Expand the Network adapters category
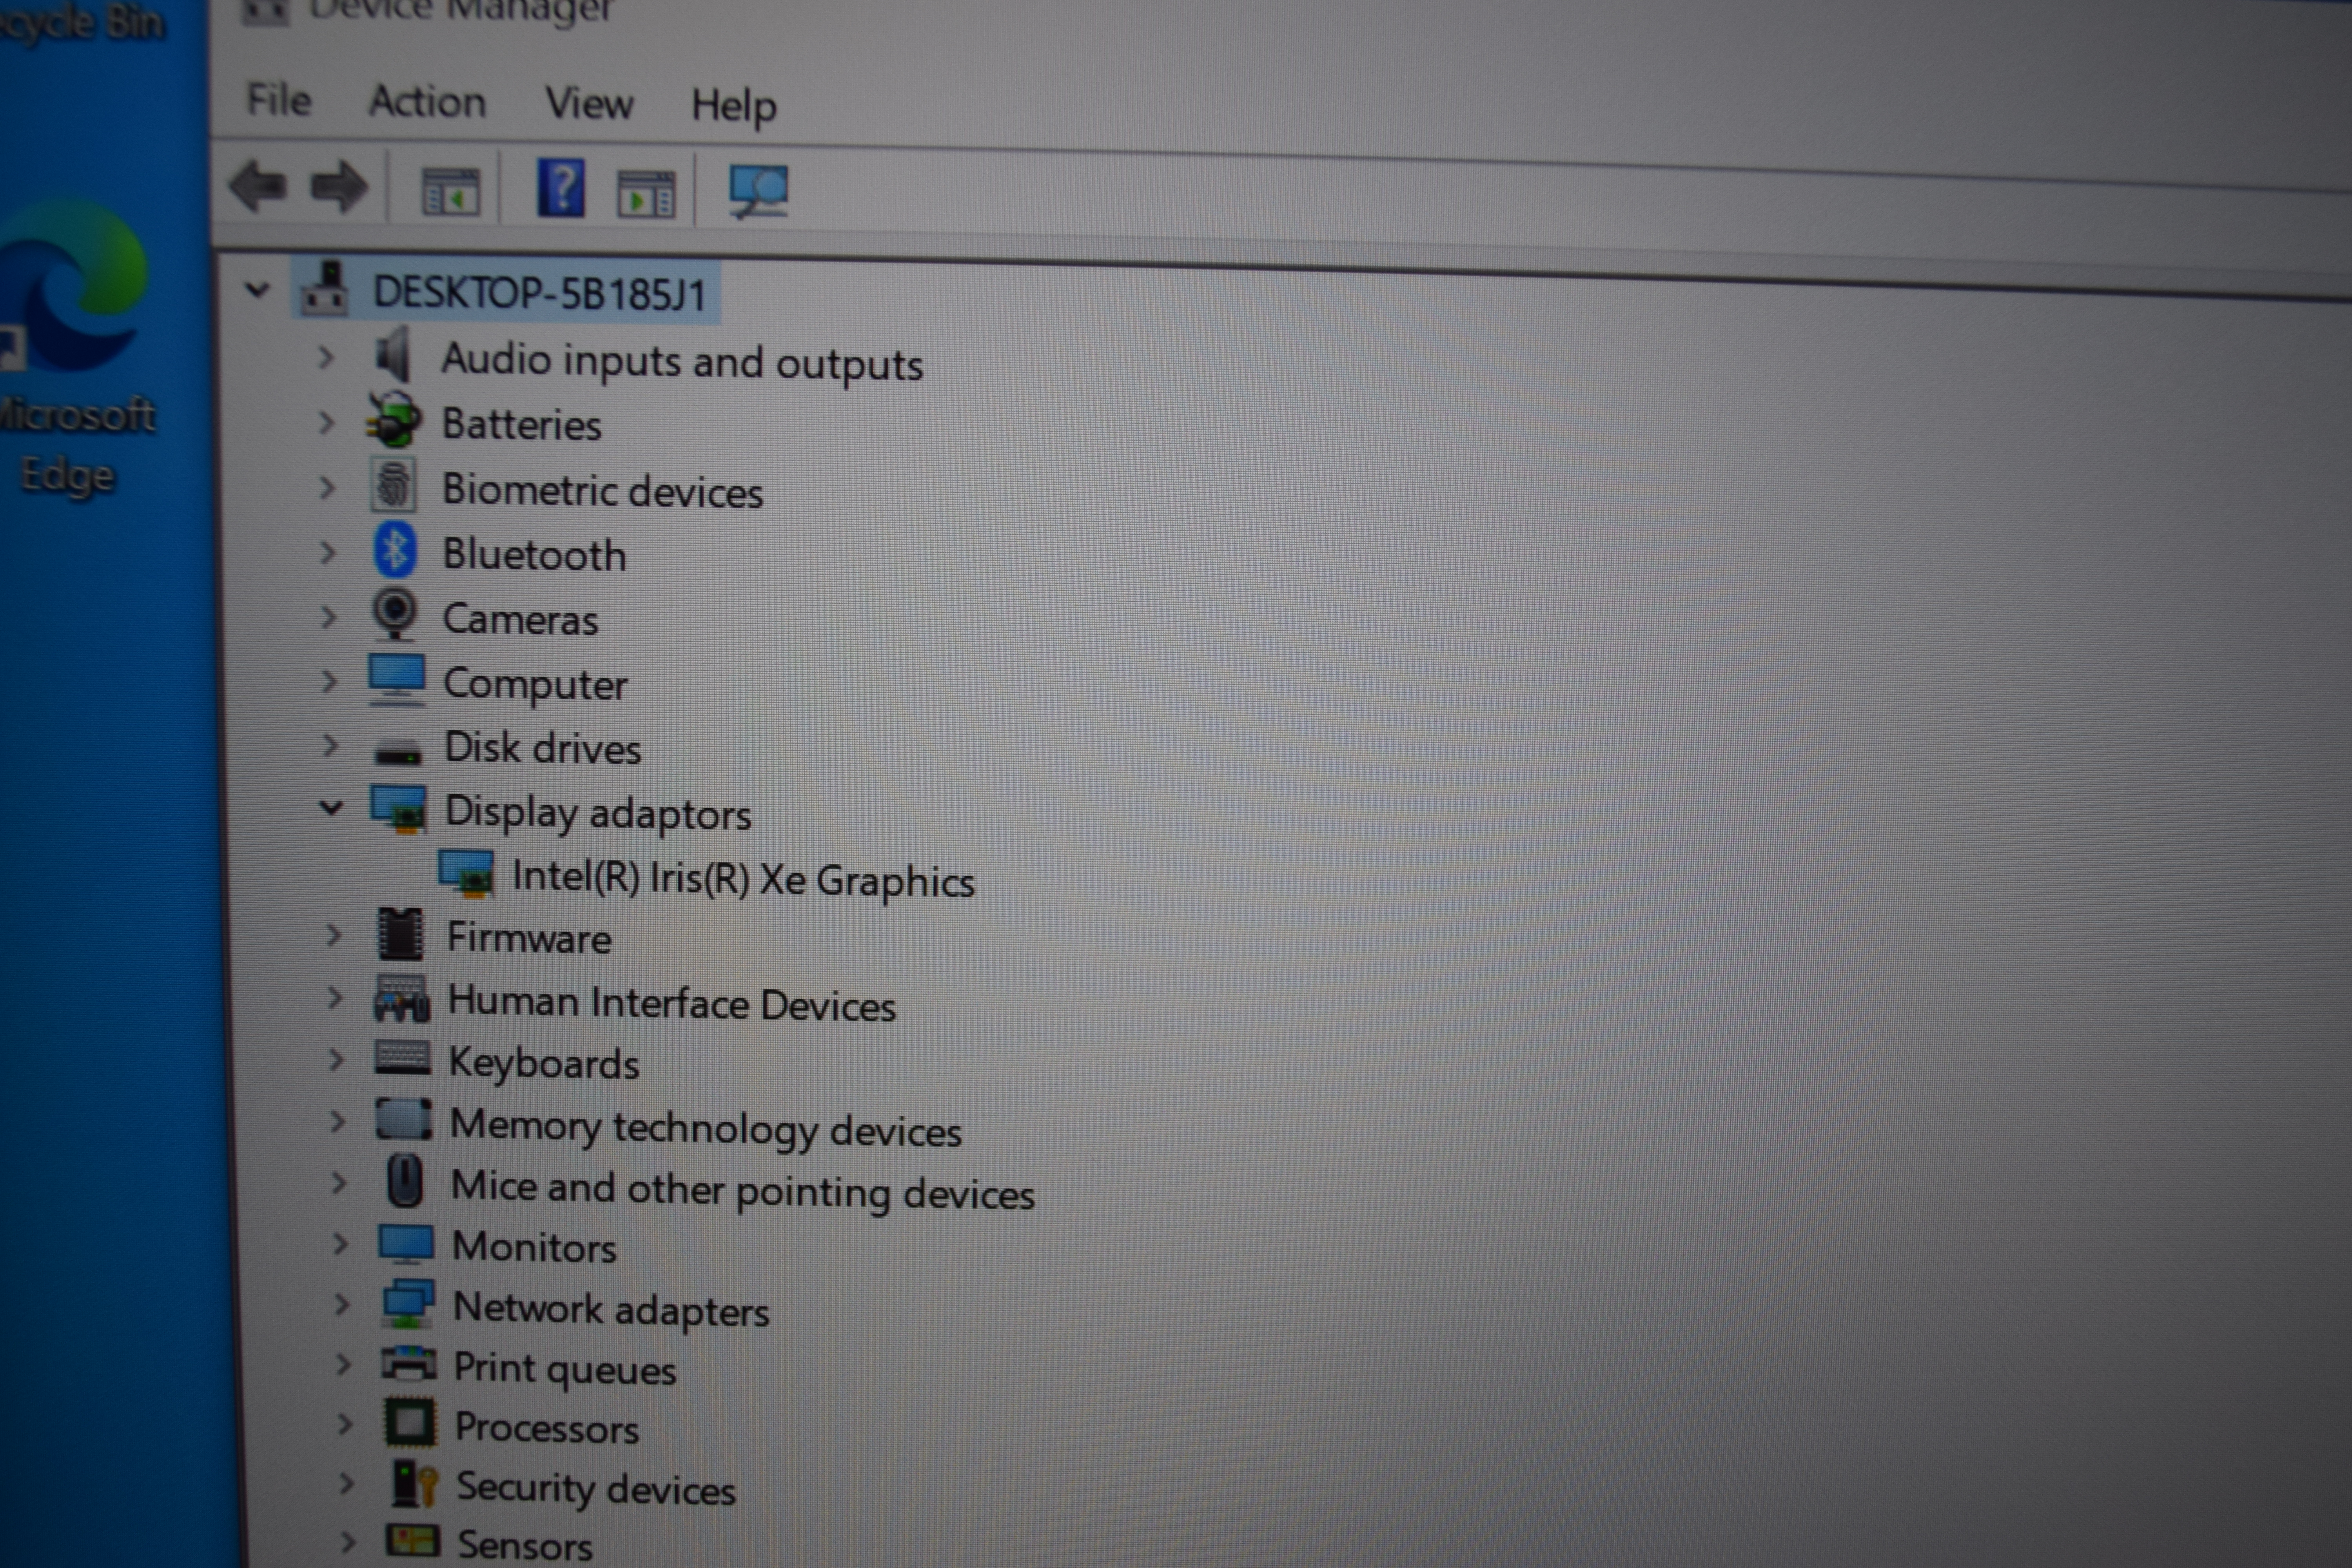The width and height of the screenshot is (2352, 1568). [342, 1304]
